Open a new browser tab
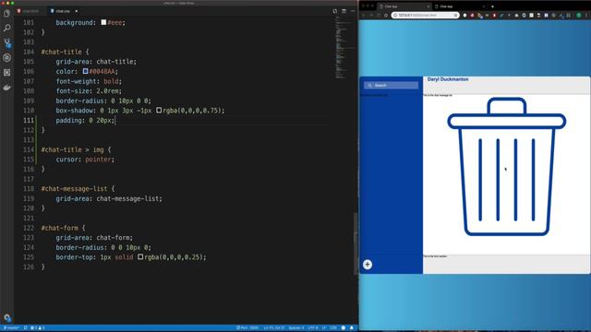The image size is (591, 332). click(x=492, y=6)
